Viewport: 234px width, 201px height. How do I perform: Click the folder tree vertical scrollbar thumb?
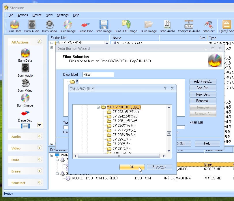[169, 133]
